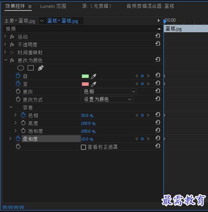Reset the 不透明度 effect
This screenshot has width=208, height=212.
(x=157, y=44)
